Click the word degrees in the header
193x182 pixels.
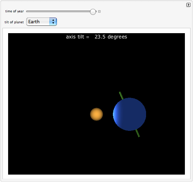point(117,37)
